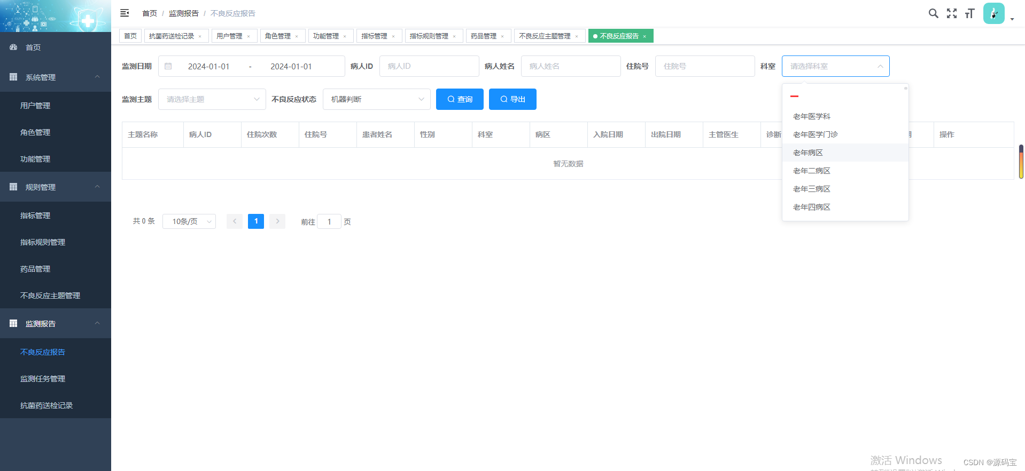Close the 功能管理 tab
The image size is (1025, 471).
click(x=345, y=36)
